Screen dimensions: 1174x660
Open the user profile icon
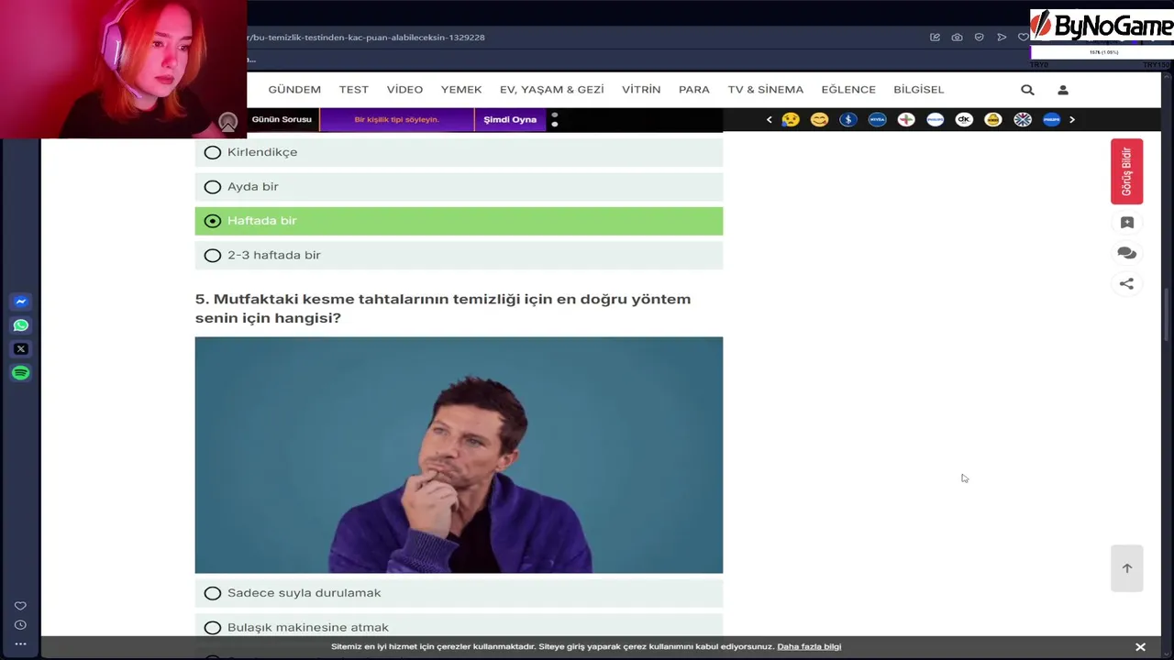click(1063, 90)
